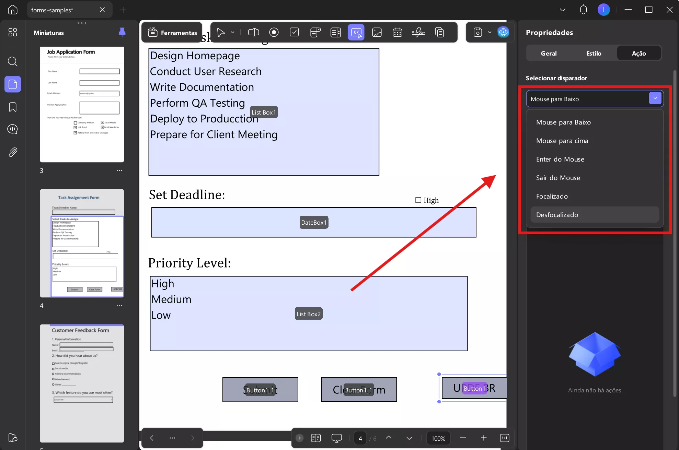This screenshot has height=450, width=679.
Task: Open page 3 thumbnail
Action: tap(82, 104)
